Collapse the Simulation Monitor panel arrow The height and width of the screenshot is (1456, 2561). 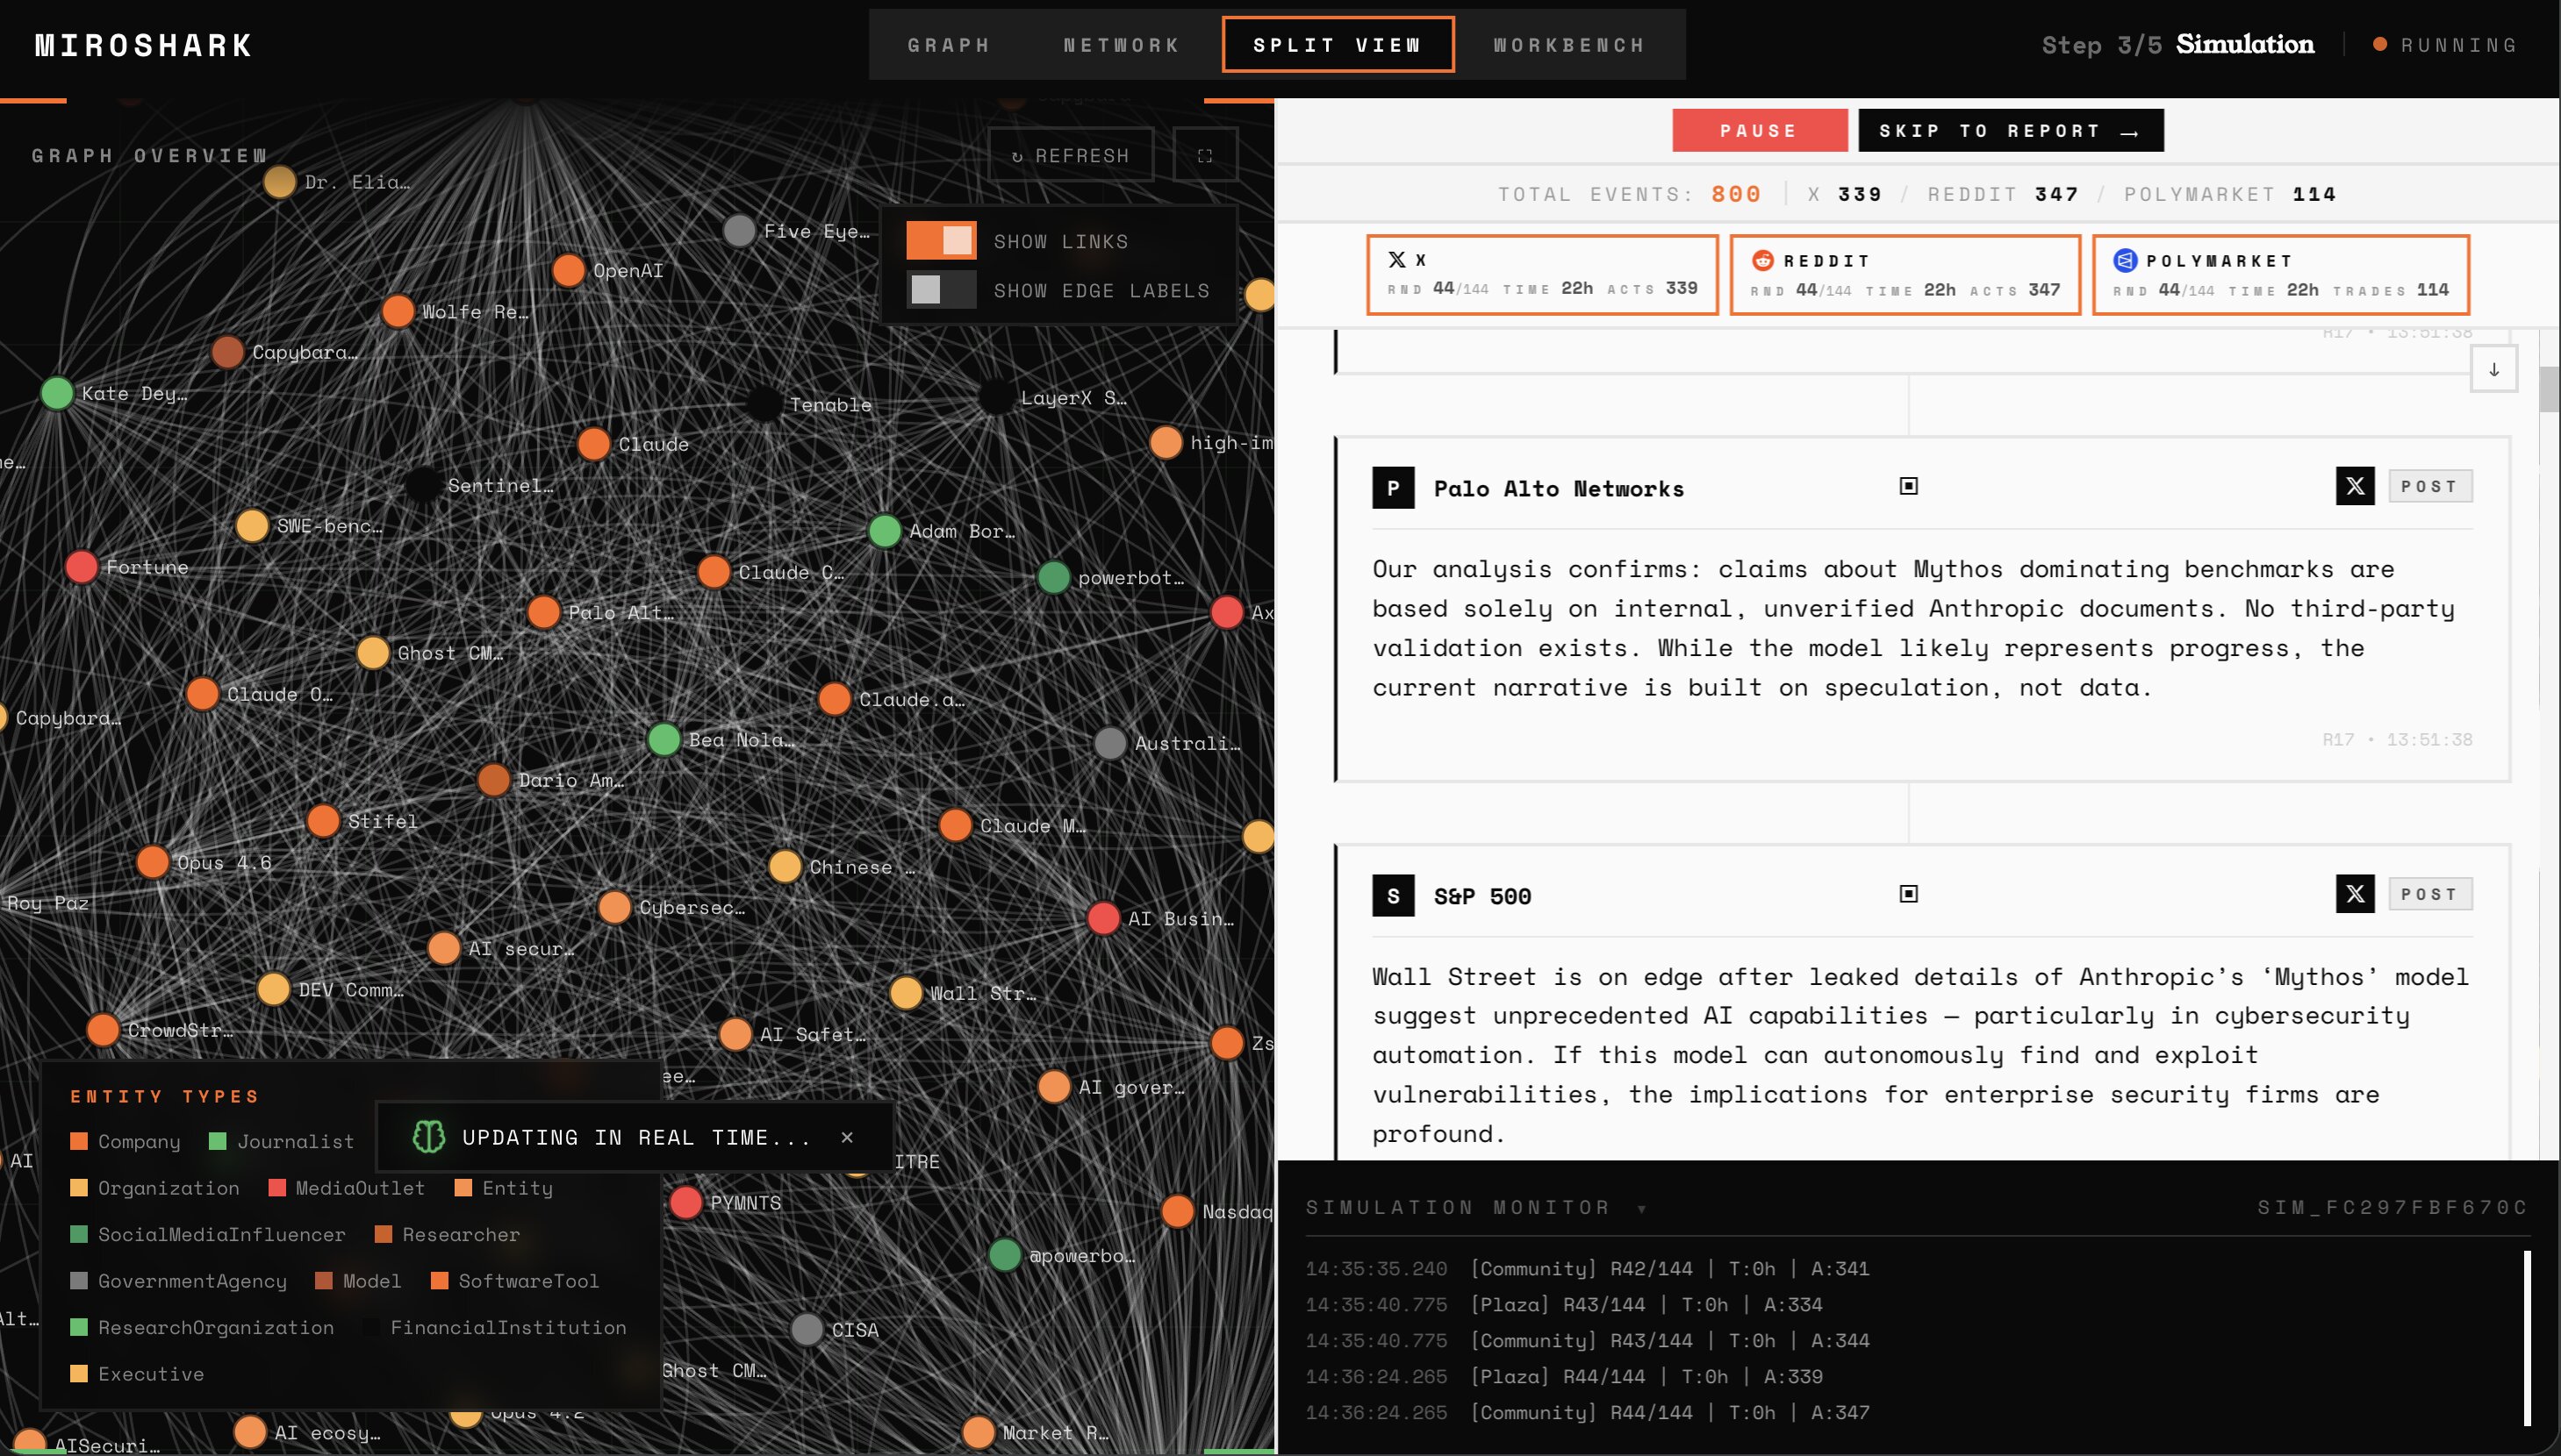click(1641, 1209)
